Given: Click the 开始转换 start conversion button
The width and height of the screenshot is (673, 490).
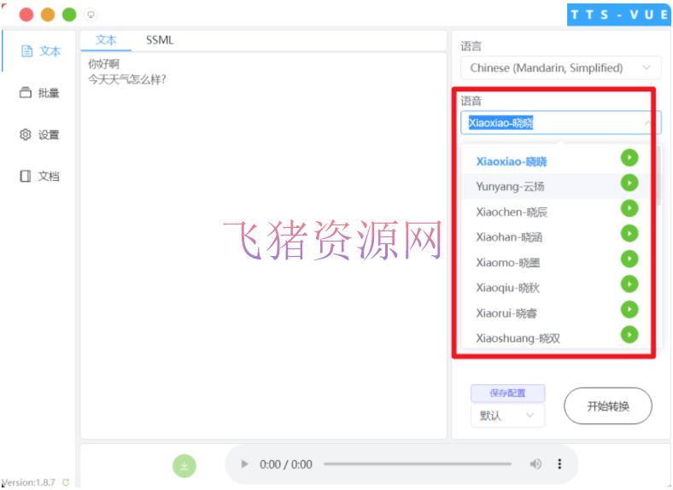Looking at the screenshot, I should (x=608, y=405).
